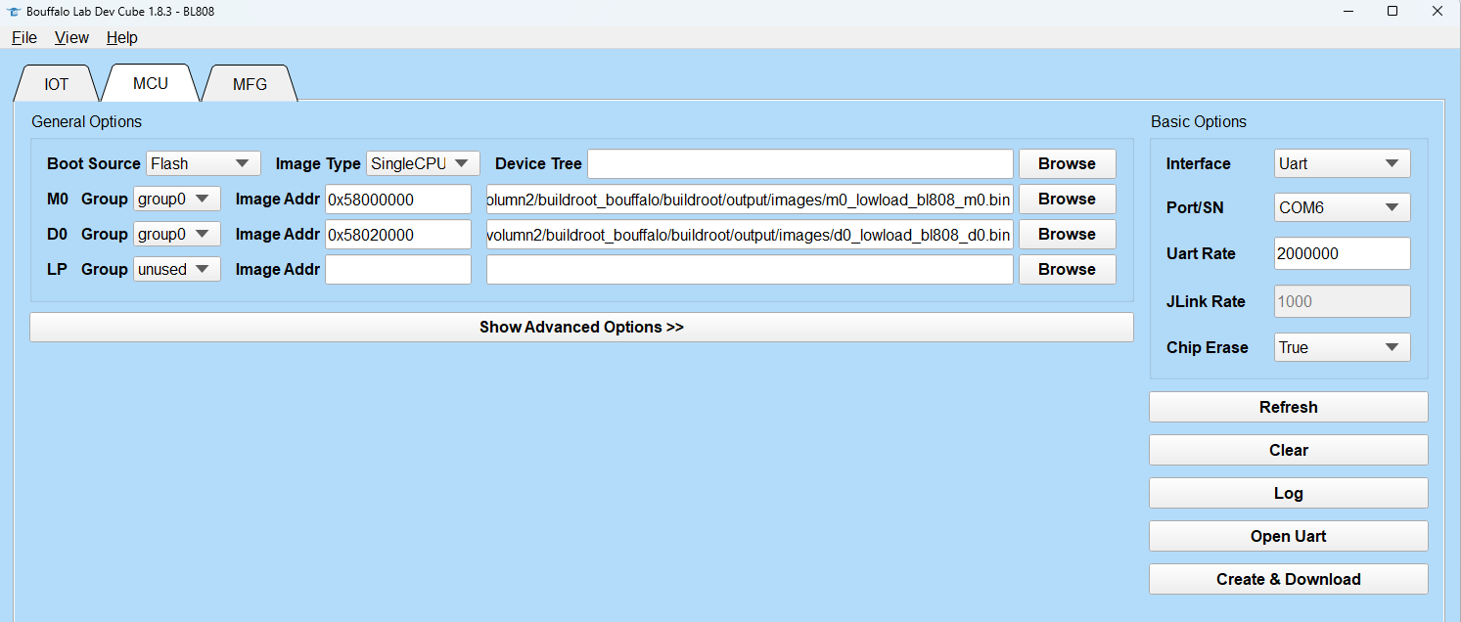Click the Interface label
Screen dimensions: 1461x622
(x=1199, y=163)
